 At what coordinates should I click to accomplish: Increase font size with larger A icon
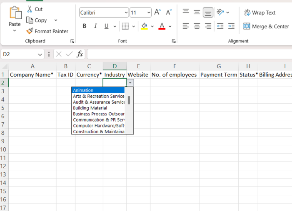[157, 12]
